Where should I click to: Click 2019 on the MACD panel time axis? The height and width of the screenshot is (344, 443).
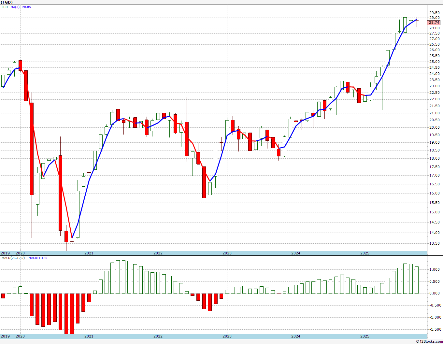pos(5,336)
